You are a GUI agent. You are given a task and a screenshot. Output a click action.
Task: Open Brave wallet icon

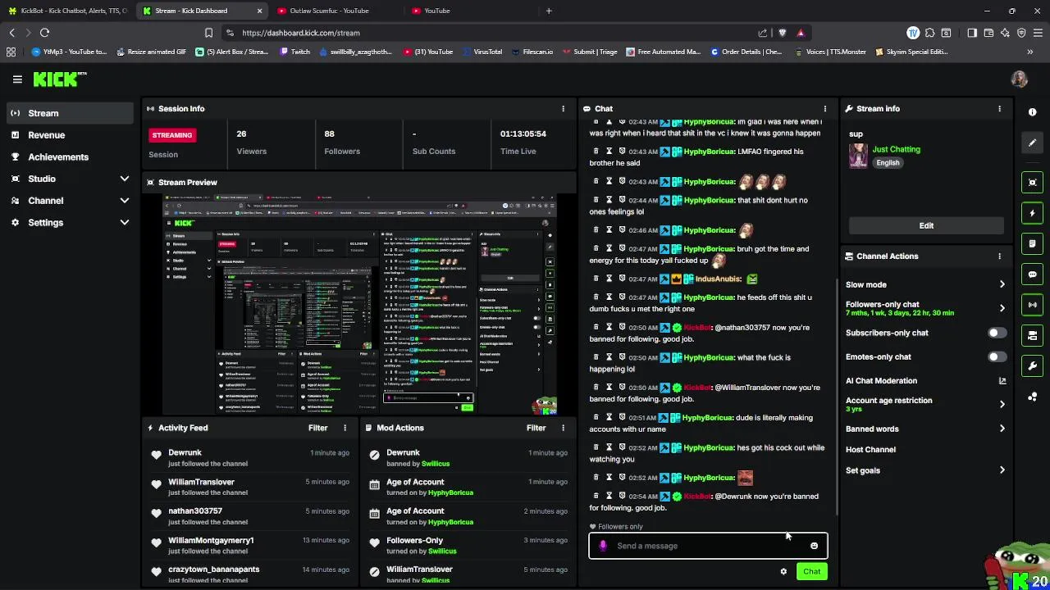tap(988, 33)
